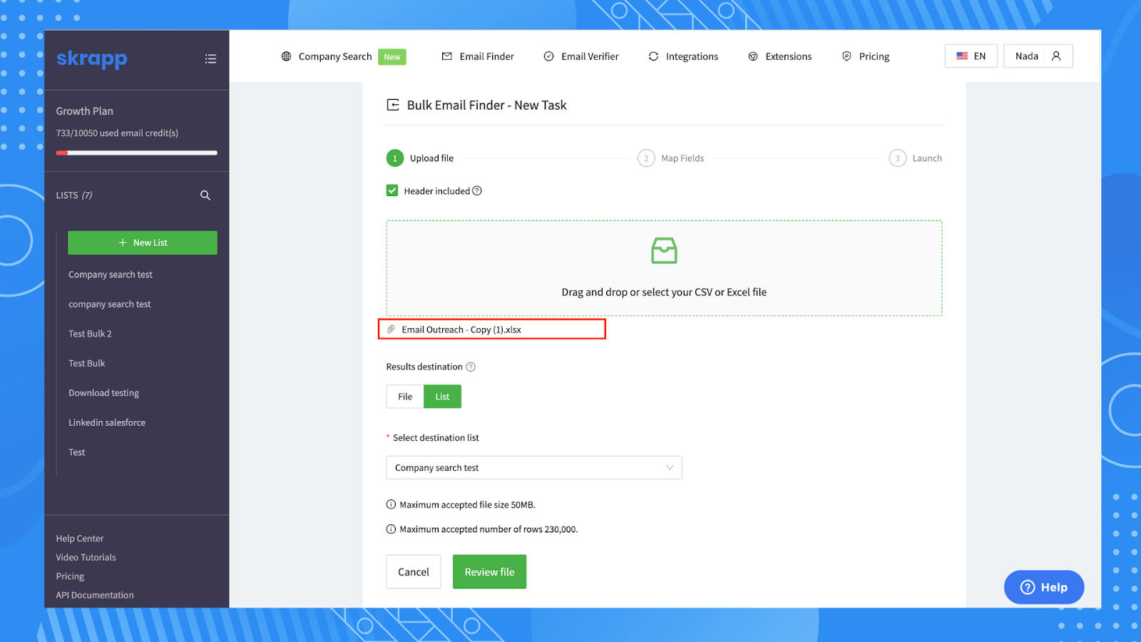Click the 'LISTS (7)' header
Viewport: 1141px width, 642px height.
click(74, 195)
